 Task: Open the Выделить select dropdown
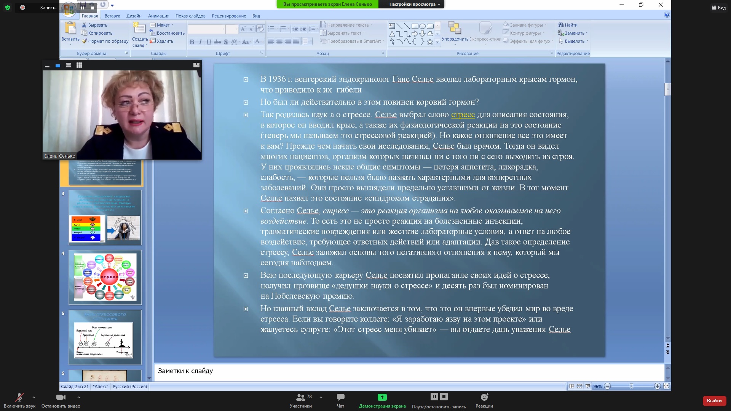[573, 41]
